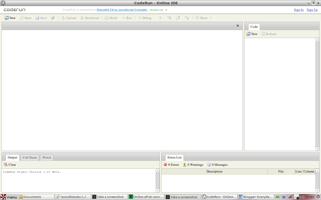
Task: Toggle the 0 Errors filter
Action: [x=171, y=164]
